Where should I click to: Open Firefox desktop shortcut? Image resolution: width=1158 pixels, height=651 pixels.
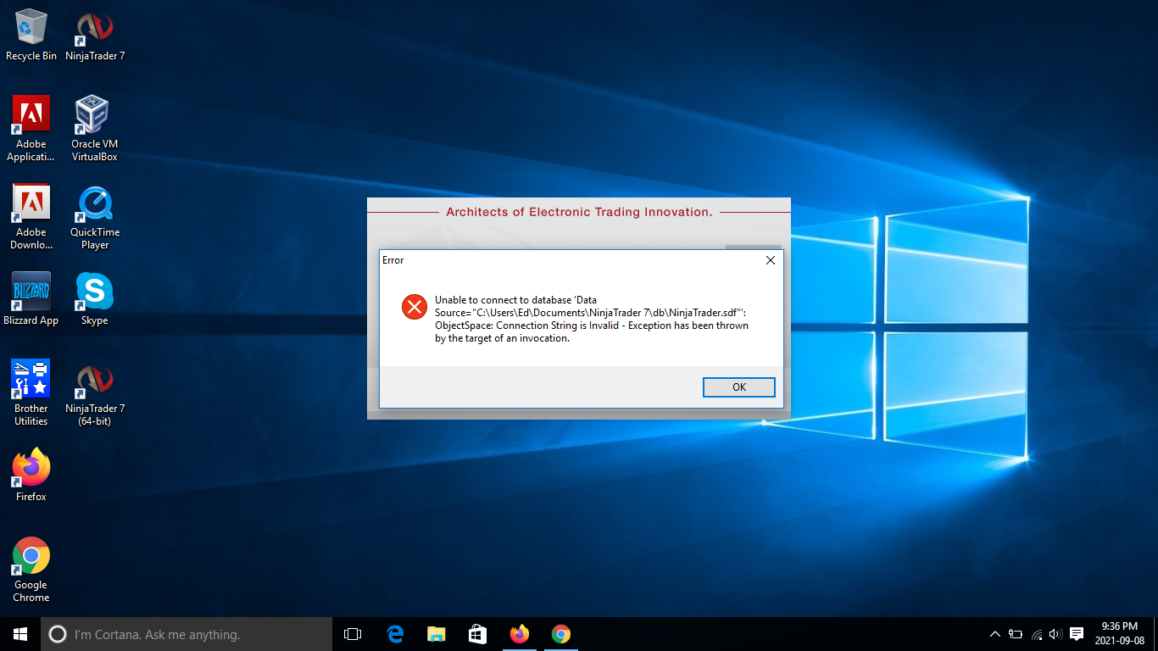click(x=31, y=475)
